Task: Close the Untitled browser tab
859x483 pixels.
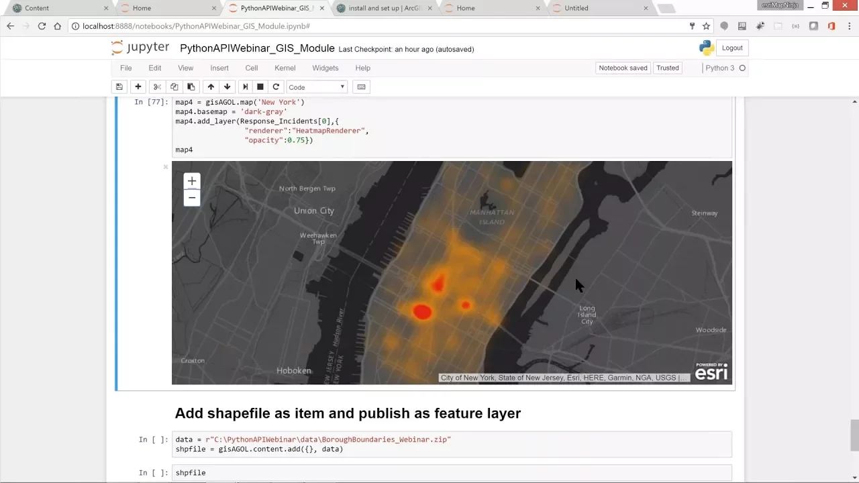Action: (646, 8)
